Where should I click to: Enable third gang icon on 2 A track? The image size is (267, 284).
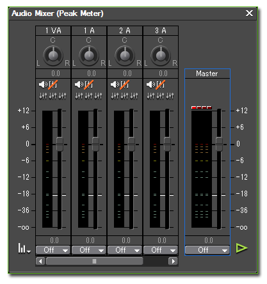pyautogui.click(x=134, y=96)
